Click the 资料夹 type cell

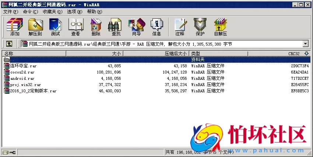coord(198,60)
